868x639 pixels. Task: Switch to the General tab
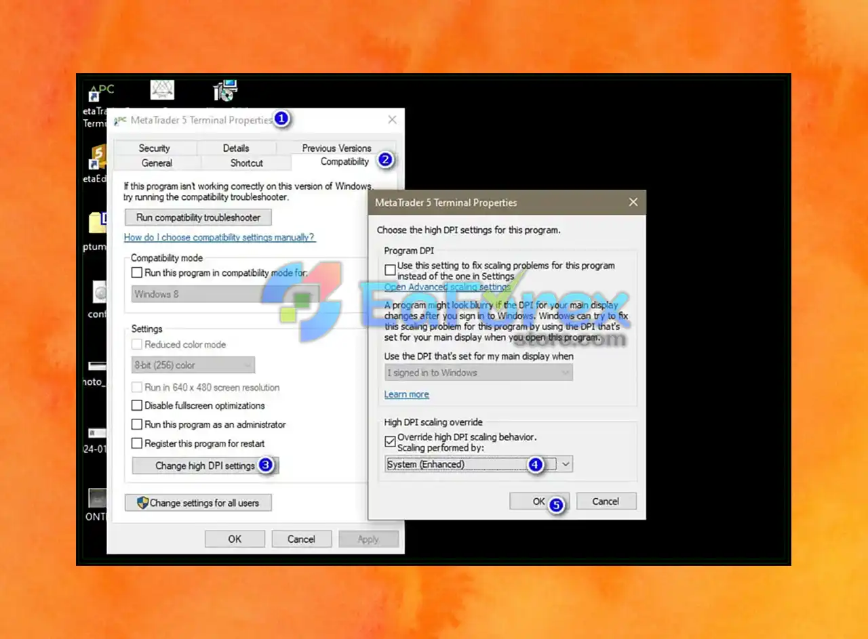click(157, 163)
